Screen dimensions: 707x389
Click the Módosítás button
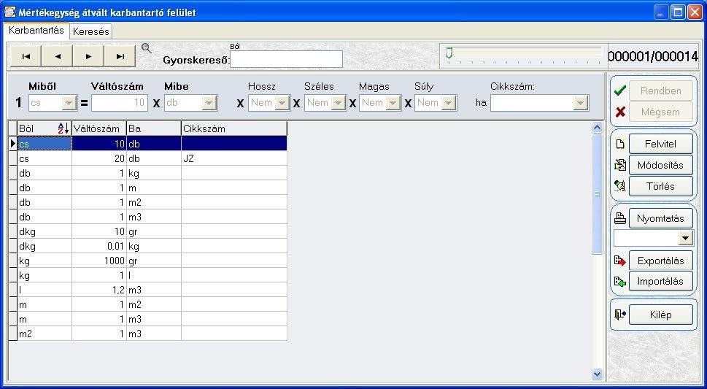click(x=660, y=165)
